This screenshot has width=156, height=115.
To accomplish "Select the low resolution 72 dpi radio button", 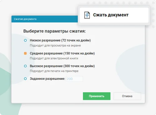I will pos(25,41).
